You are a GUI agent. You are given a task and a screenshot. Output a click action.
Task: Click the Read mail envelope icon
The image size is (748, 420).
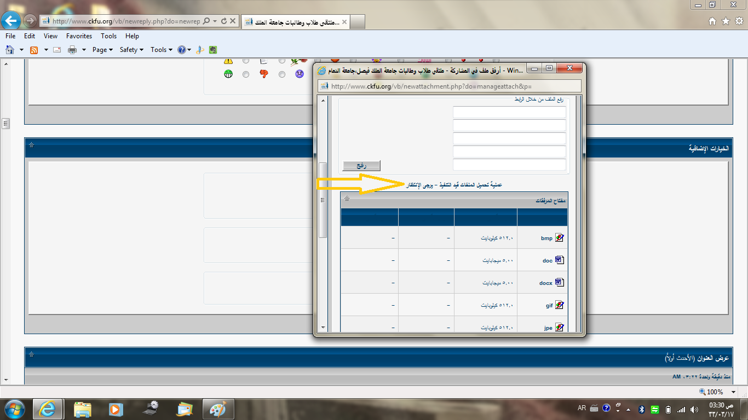[x=57, y=50]
